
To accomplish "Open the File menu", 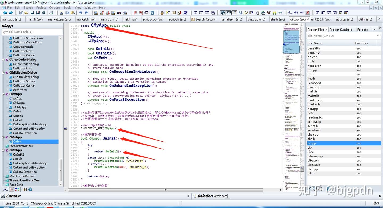I will (x=9, y=7).
